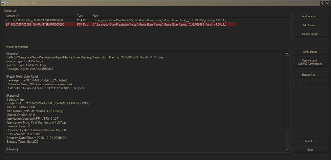Click Required System Software Version: 05.008 line
The height and width of the screenshot is (160, 331).
click(x=36, y=130)
